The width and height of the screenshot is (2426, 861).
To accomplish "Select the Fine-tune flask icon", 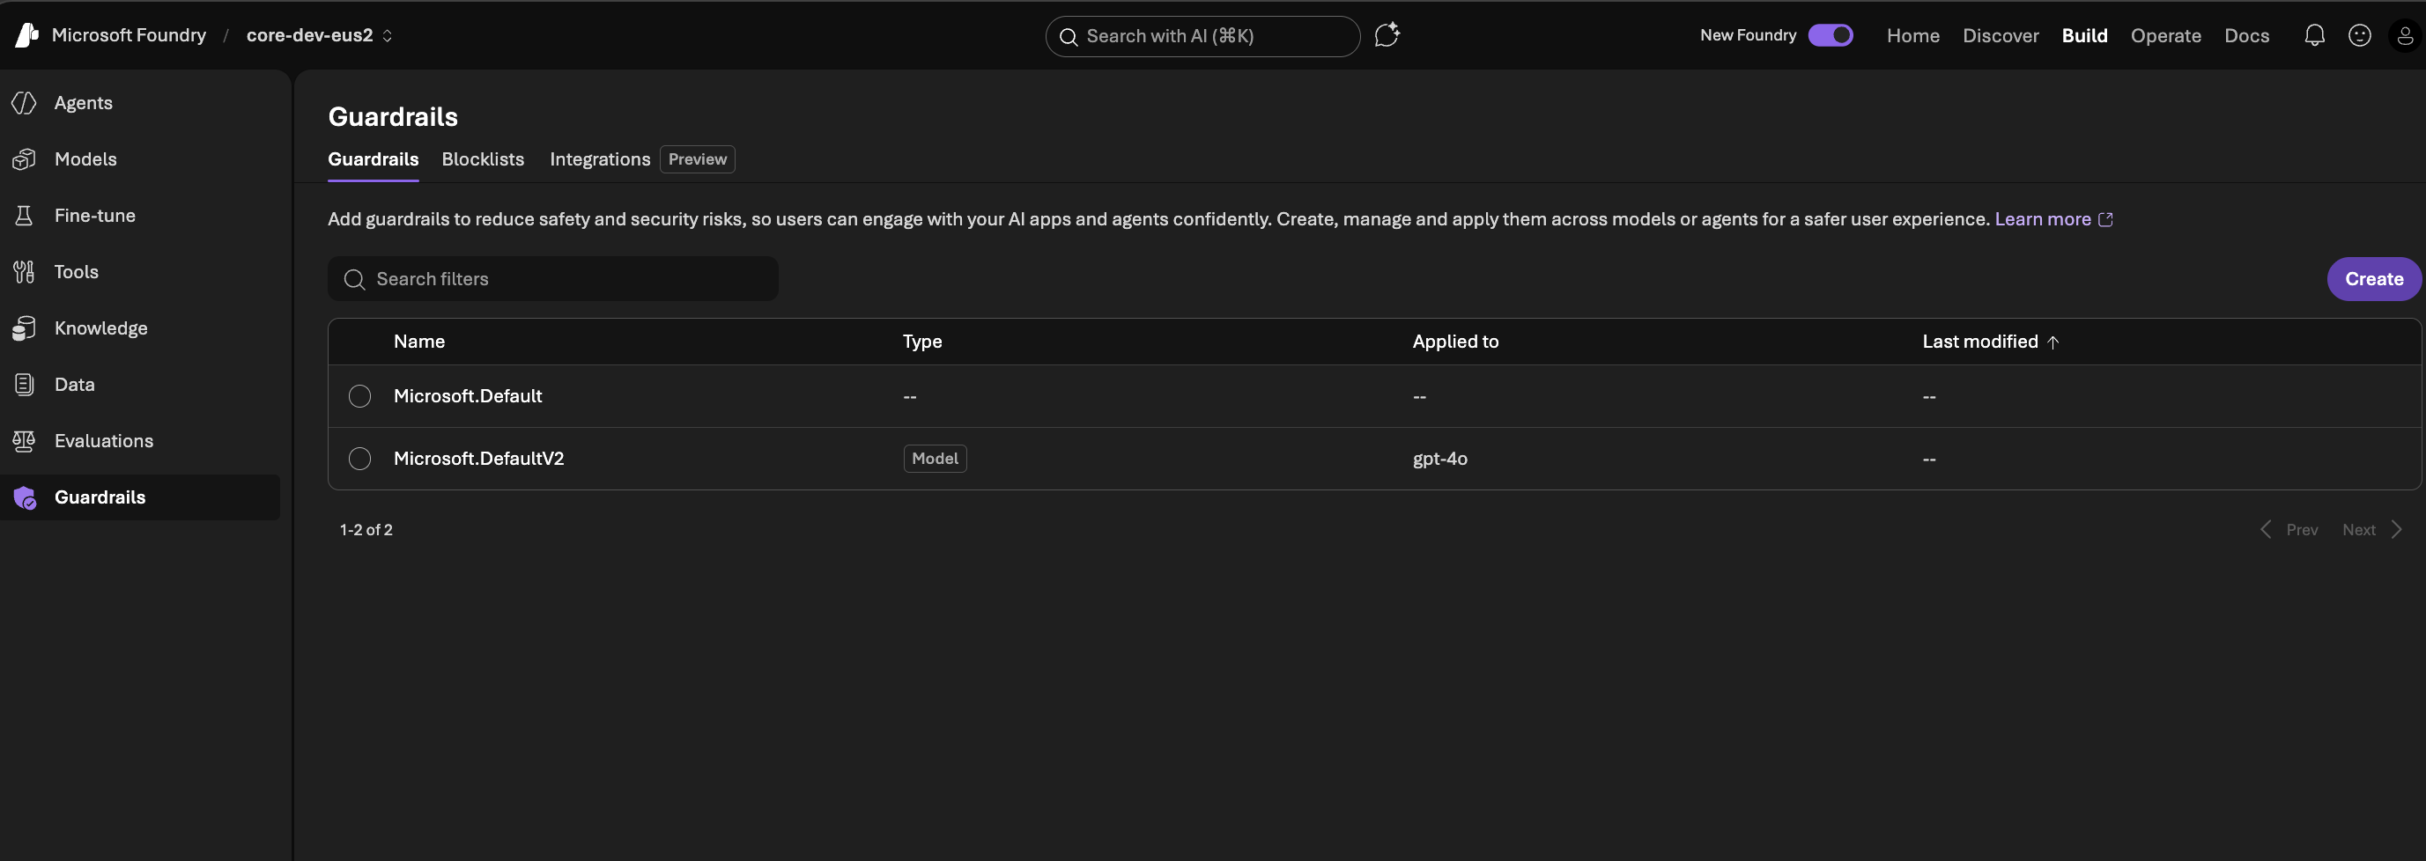I will coord(25,216).
